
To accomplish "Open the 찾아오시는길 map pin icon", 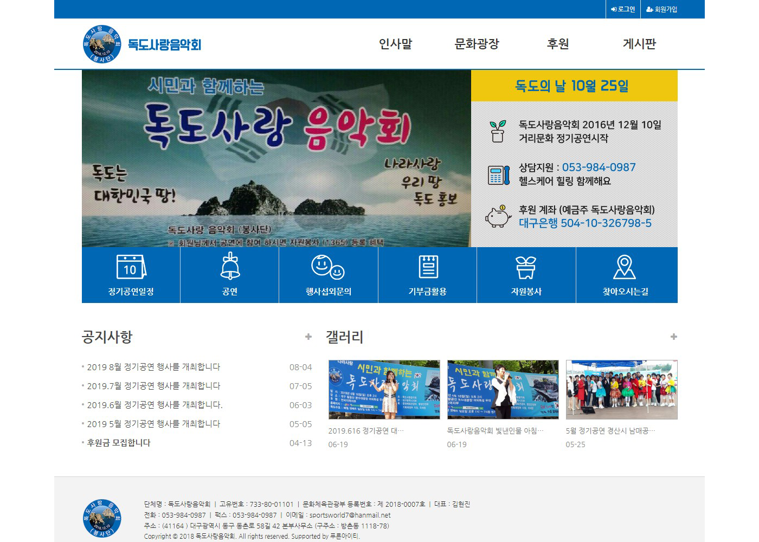I will [625, 267].
